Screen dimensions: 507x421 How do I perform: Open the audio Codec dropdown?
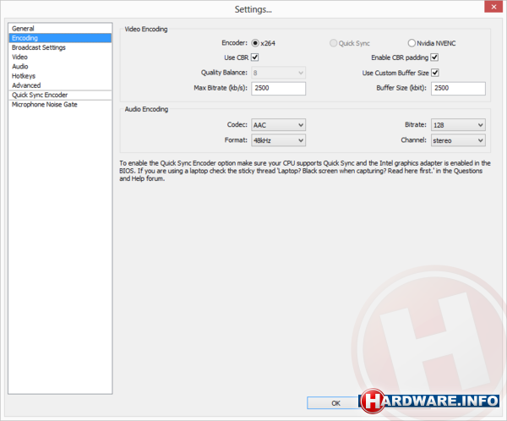pyautogui.click(x=278, y=125)
